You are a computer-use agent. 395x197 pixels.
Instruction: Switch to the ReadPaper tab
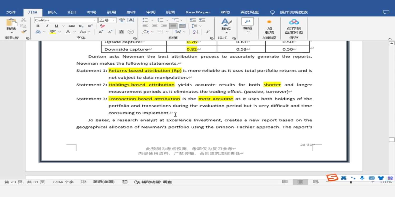coord(198,12)
